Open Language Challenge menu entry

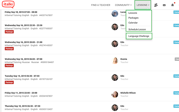(x=139, y=36)
